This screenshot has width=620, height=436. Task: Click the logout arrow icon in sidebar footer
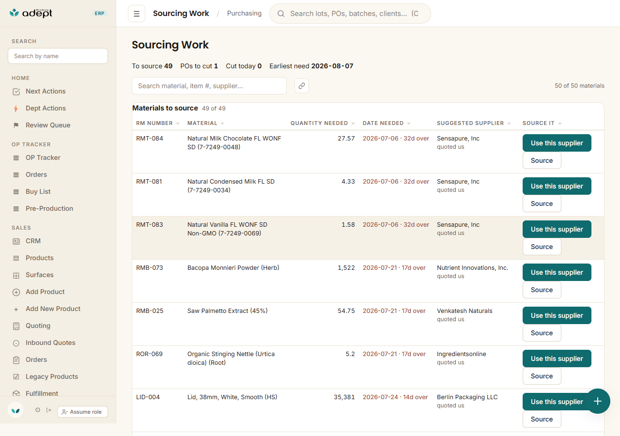click(48, 410)
